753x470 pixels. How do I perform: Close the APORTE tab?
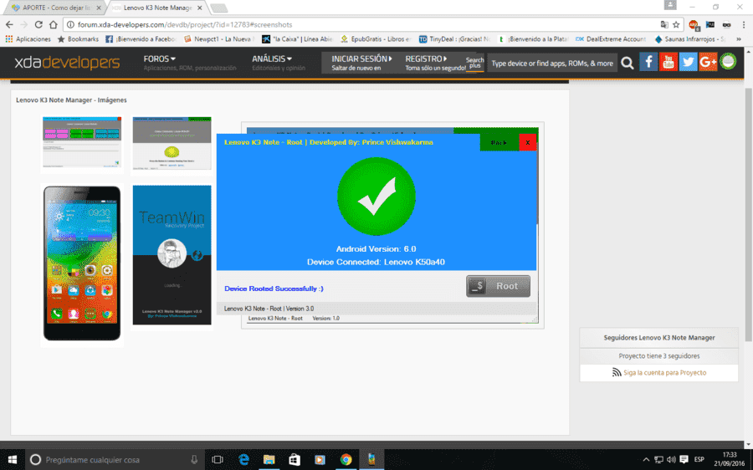click(99, 8)
